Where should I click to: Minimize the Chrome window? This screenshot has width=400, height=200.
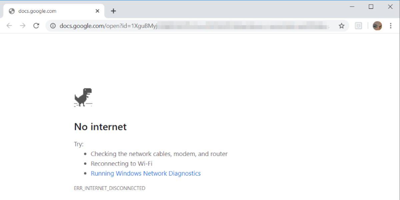352,7
